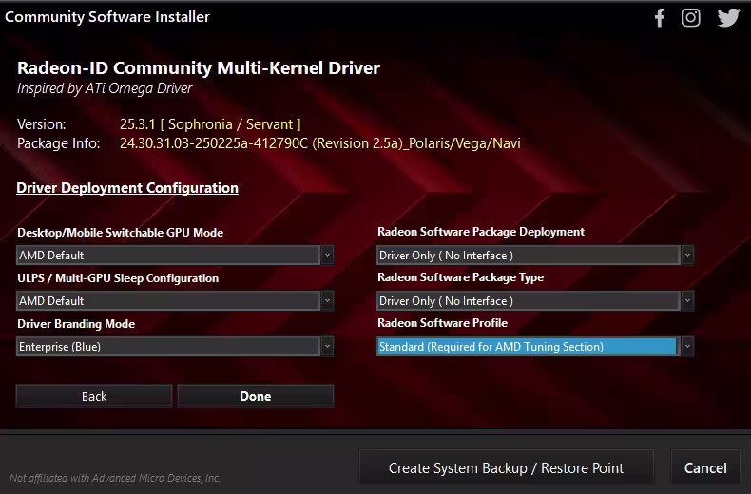Click the Driver Branding Mode label
751x494 pixels.
pos(76,324)
